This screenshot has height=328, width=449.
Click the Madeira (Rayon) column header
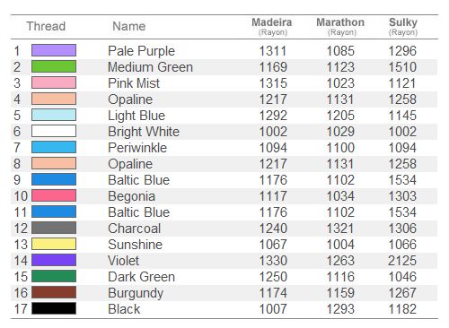point(272,27)
